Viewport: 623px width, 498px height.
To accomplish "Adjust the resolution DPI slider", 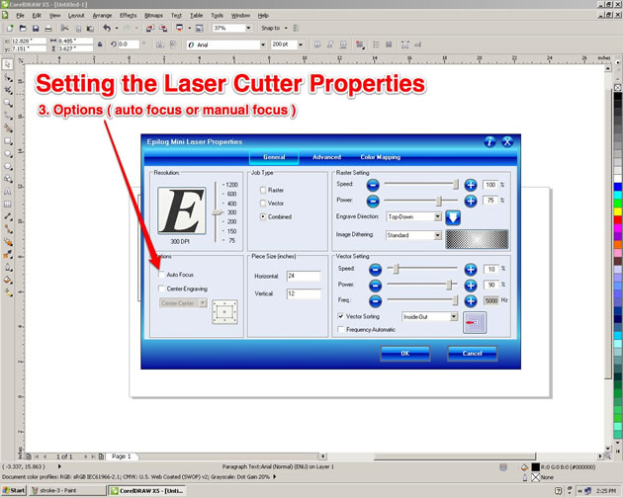I will (x=217, y=212).
